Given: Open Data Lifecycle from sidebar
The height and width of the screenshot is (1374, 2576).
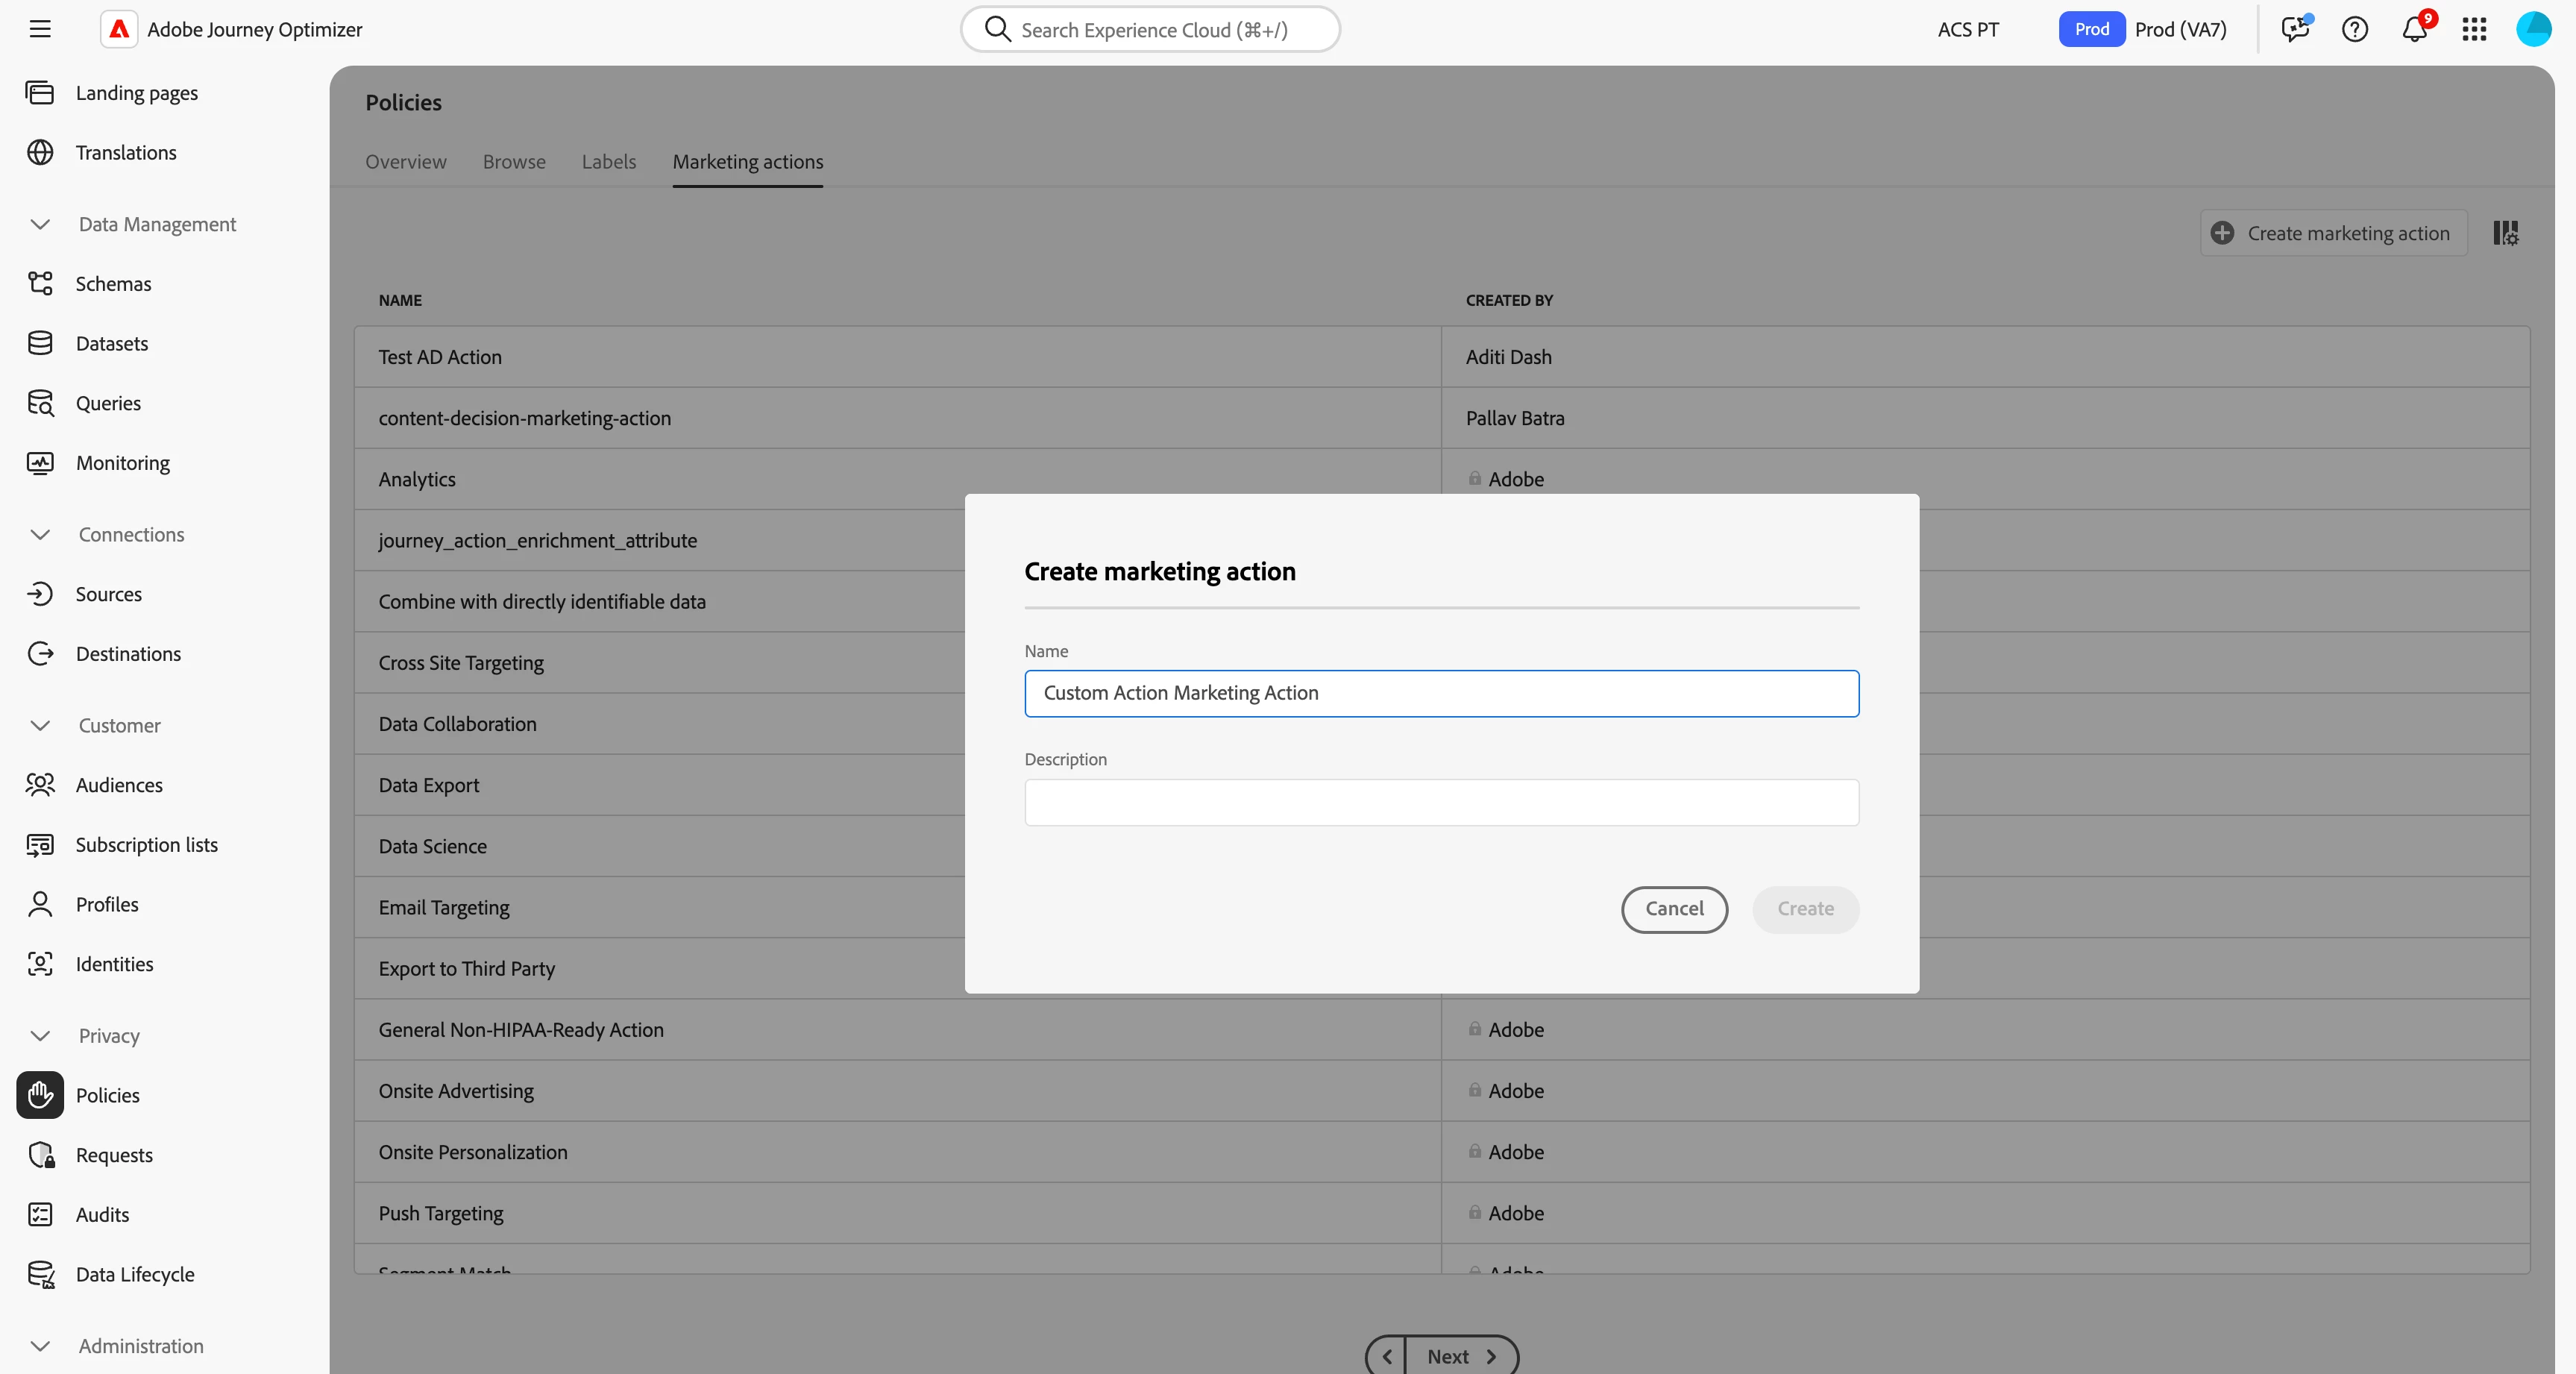Looking at the screenshot, I should [135, 1274].
